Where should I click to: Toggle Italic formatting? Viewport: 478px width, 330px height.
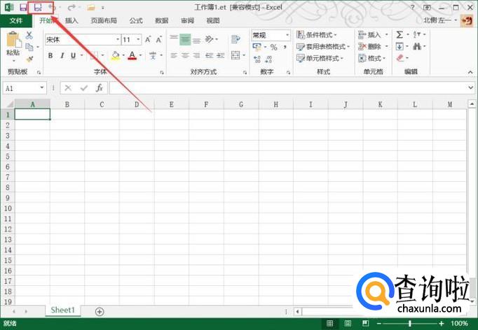(x=62, y=55)
